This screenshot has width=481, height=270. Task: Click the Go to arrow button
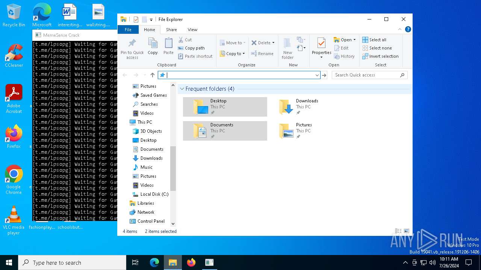click(x=324, y=75)
